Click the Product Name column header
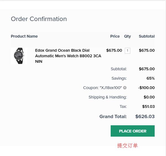Viewport: 166px width, 156px height. (x=24, y=36)
